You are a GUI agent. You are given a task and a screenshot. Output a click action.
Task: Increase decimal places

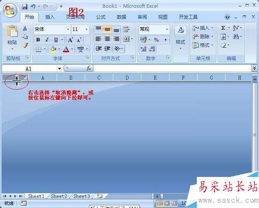coord(143,49)
